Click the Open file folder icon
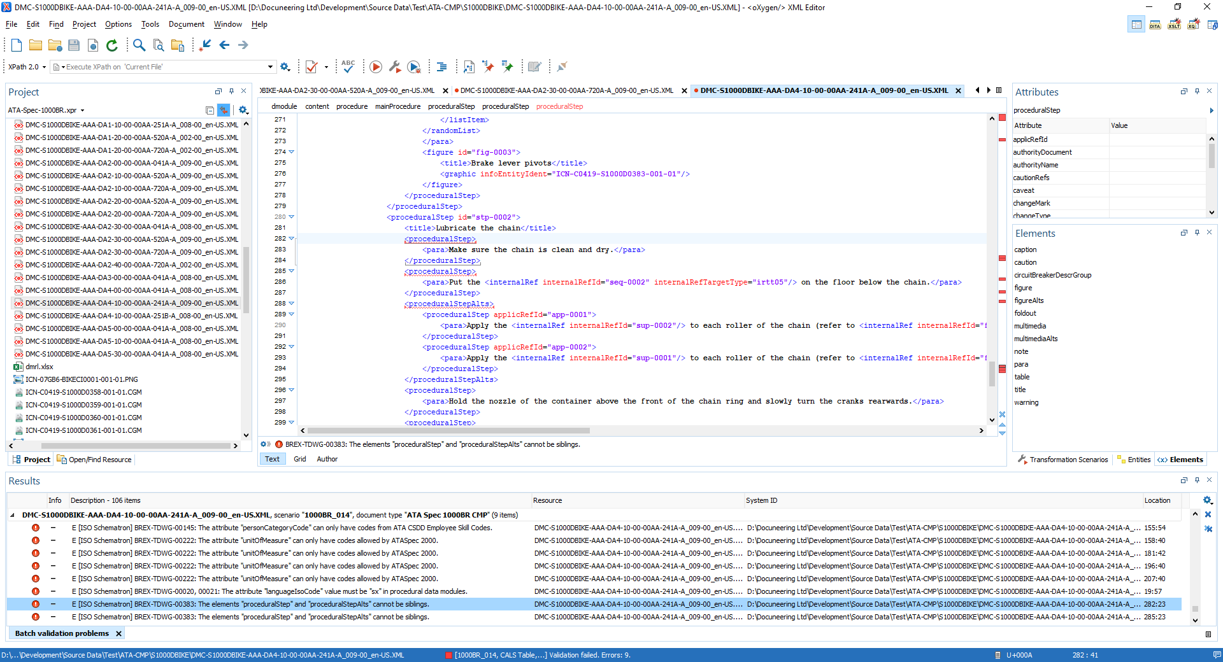Screen dimensions: 1223x662 36,45
